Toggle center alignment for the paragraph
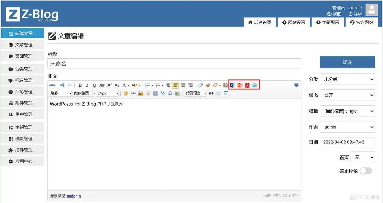383x203 pixels. (183, 85)
